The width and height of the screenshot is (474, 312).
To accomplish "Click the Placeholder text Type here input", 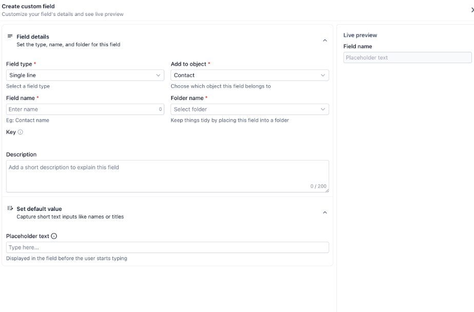I will tap(167, 247).
